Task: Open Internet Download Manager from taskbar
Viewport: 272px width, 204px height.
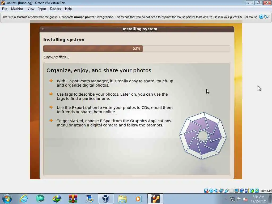Action: pos(57,199)
